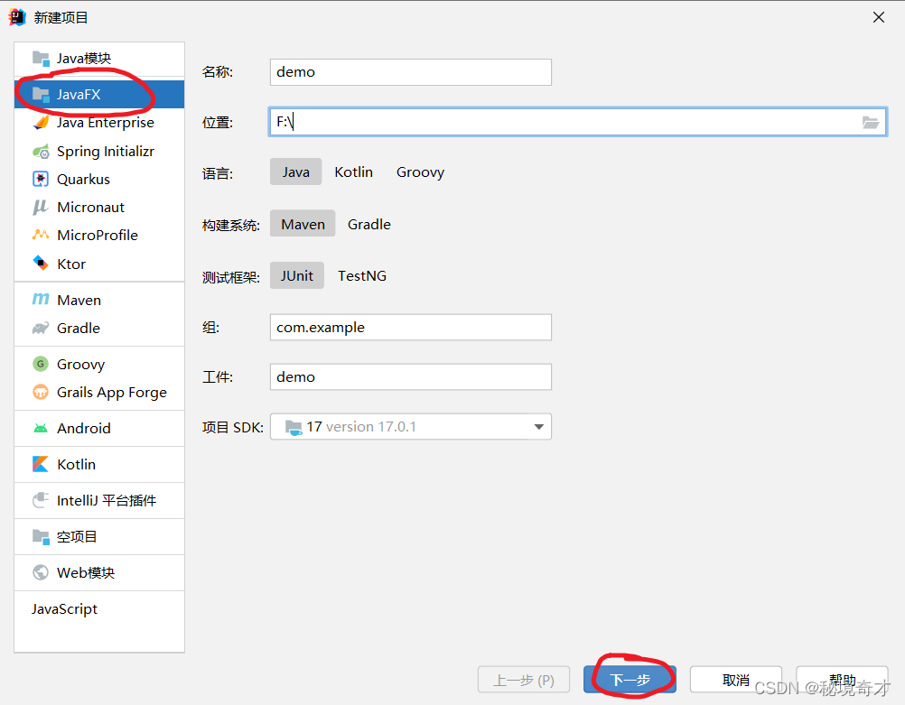Click the Maven m icon
905x705 pixels.
point(41,300)
